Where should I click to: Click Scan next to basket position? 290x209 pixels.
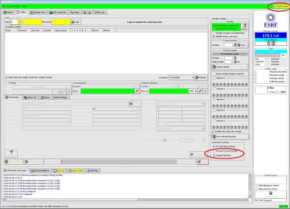coord(241,45)
